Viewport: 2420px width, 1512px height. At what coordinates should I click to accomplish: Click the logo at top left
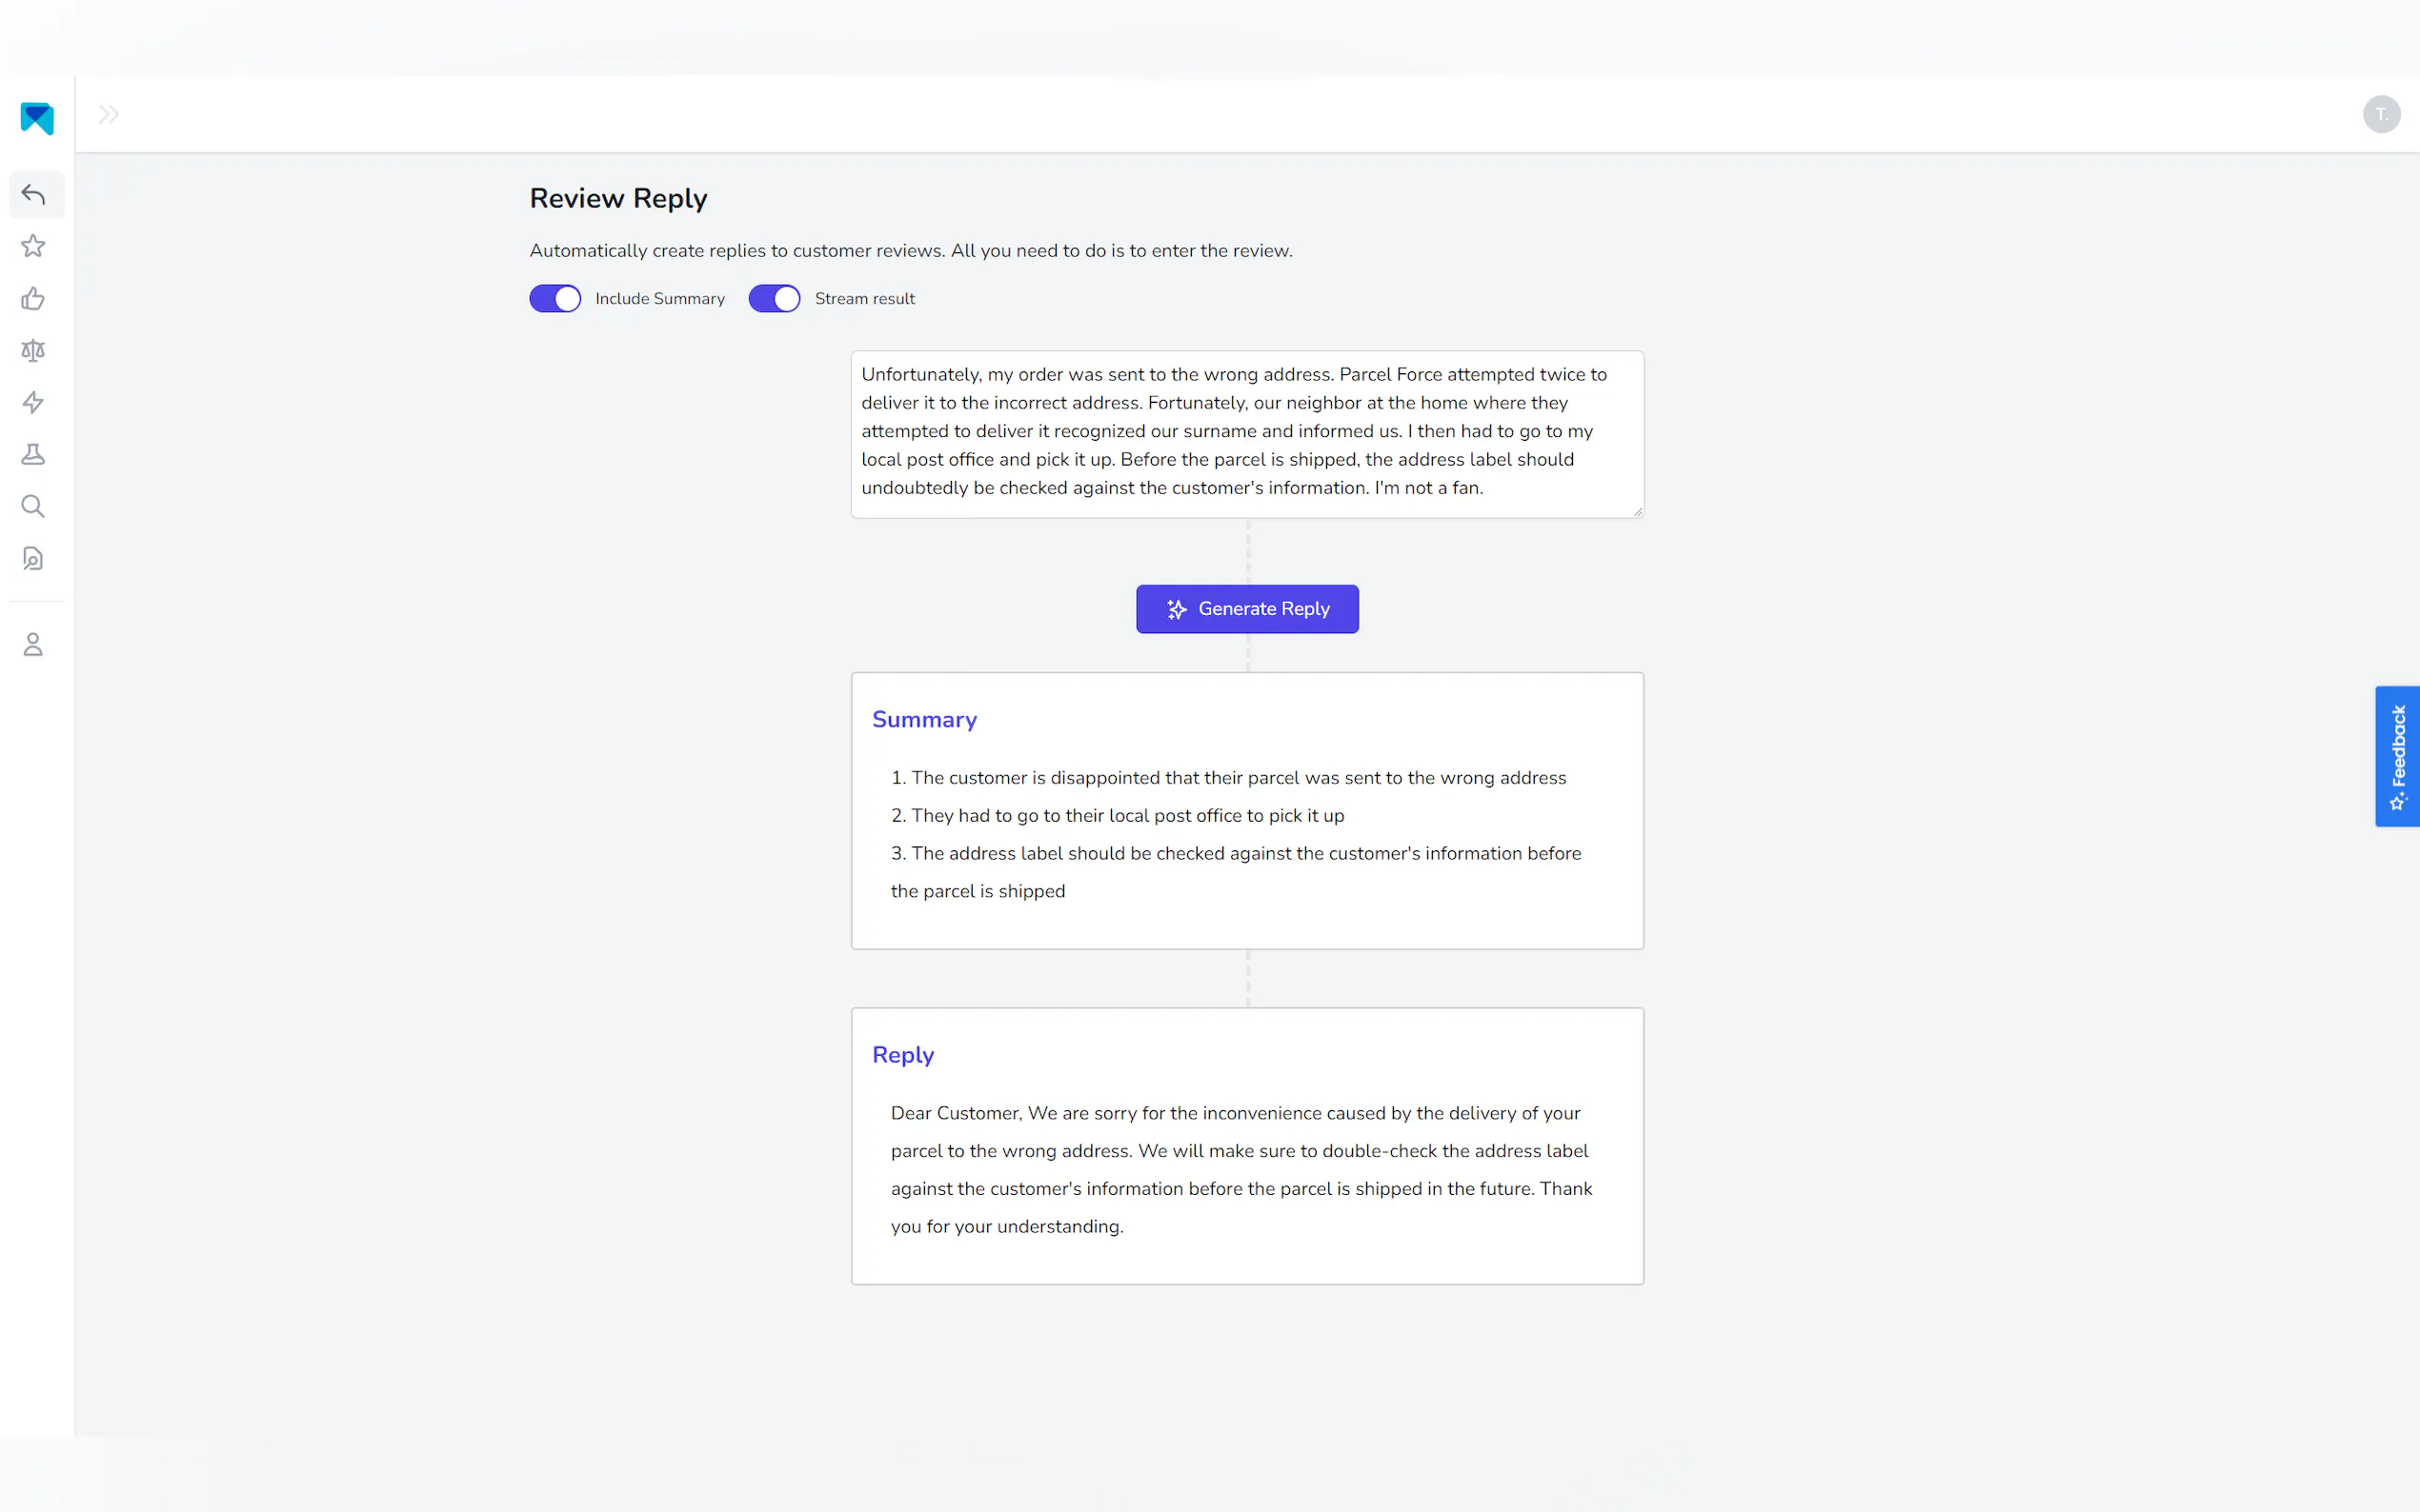(x=37, y=118)
